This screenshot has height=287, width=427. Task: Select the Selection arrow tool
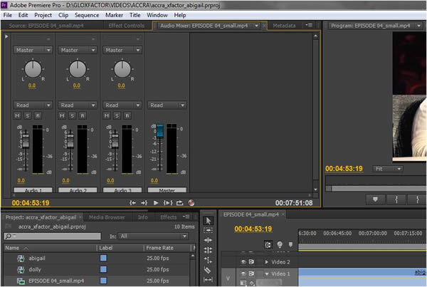point(208,221)
